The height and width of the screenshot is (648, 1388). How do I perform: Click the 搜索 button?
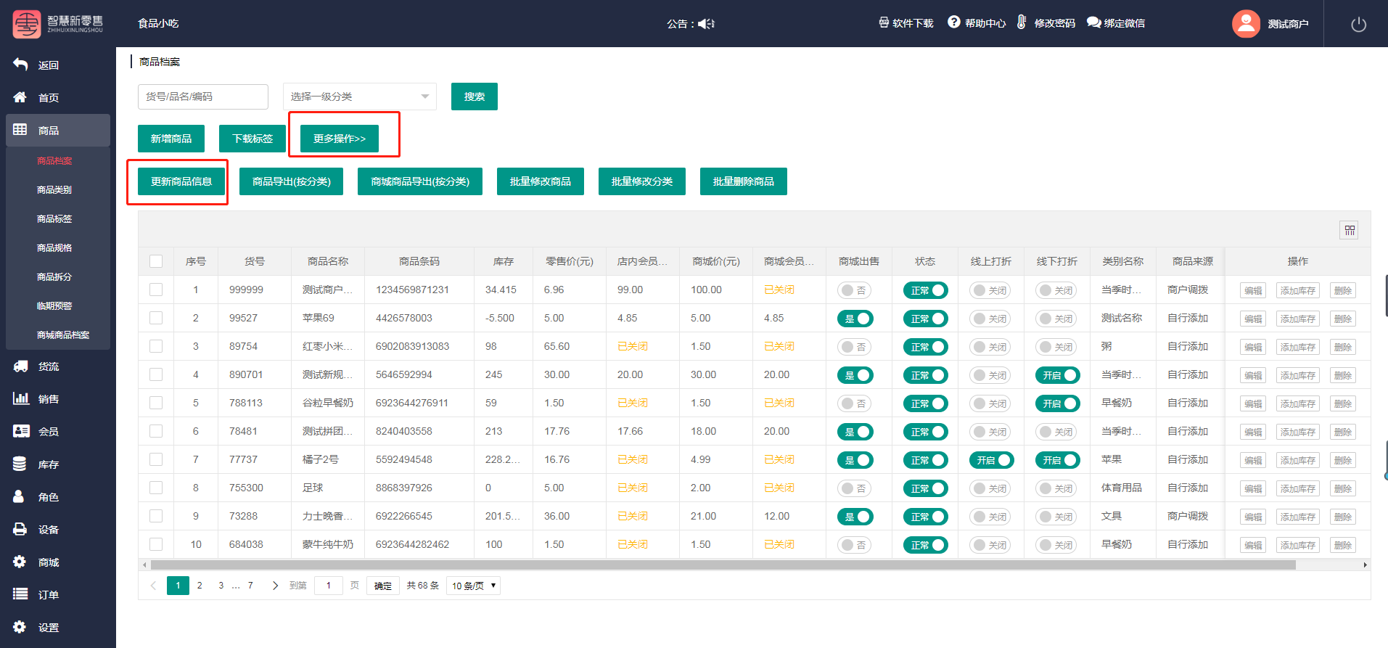click(475, 97)
